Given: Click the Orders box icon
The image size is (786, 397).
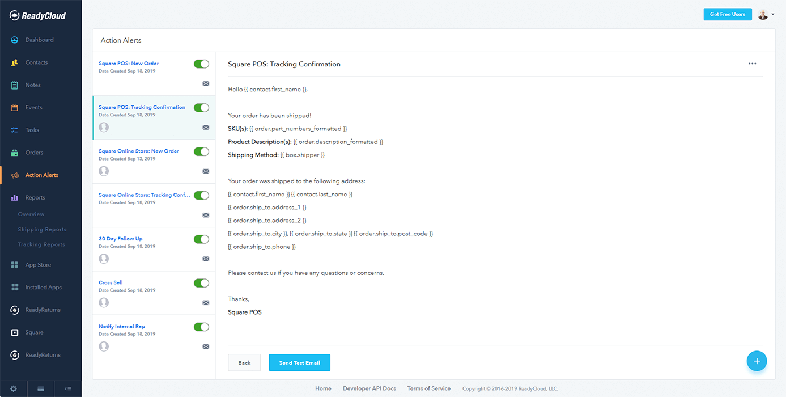Looking at the screenshot, I should (x=15, y=153).
